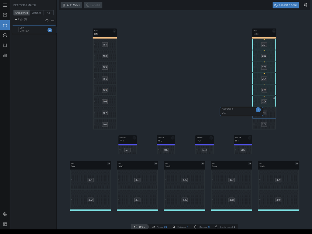Open Sub 5 options menu

click(x=296, y=163)
